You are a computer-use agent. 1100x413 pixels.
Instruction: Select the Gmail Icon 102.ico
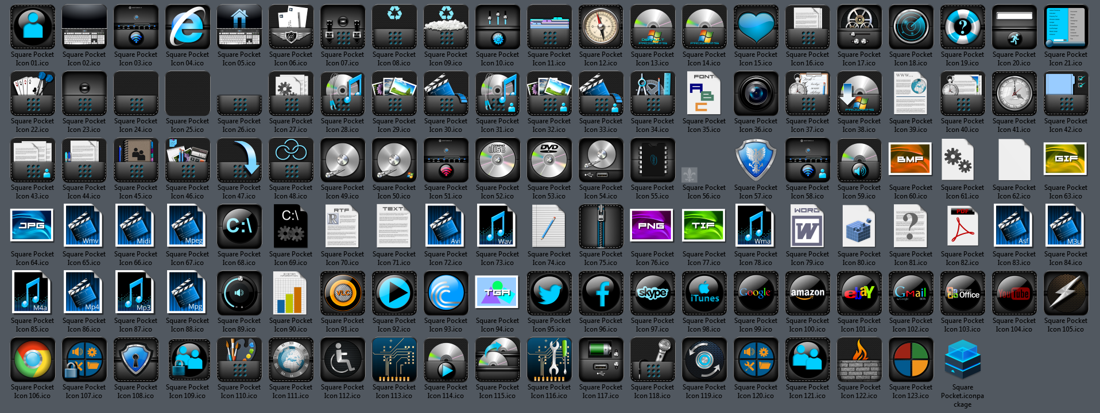[x=911, y=293]
